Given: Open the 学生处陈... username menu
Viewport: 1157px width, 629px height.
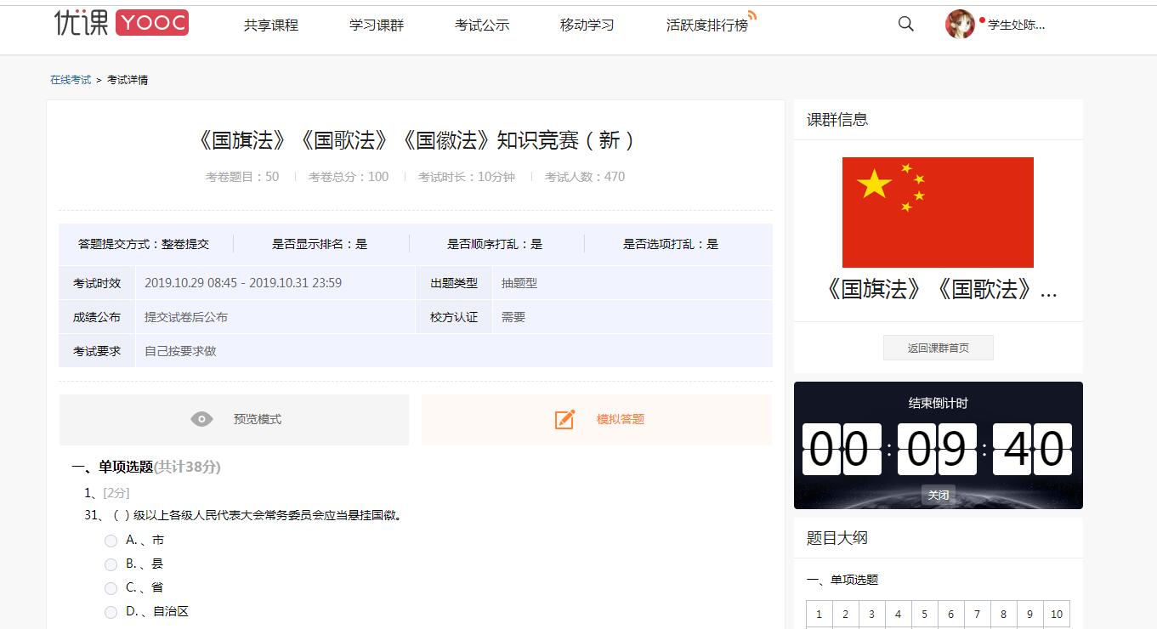Looking at the screenshot, I should pyautogui.click(x=1017, y=25).
